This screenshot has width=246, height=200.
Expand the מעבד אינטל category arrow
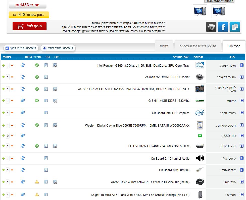tap(242, 65)
